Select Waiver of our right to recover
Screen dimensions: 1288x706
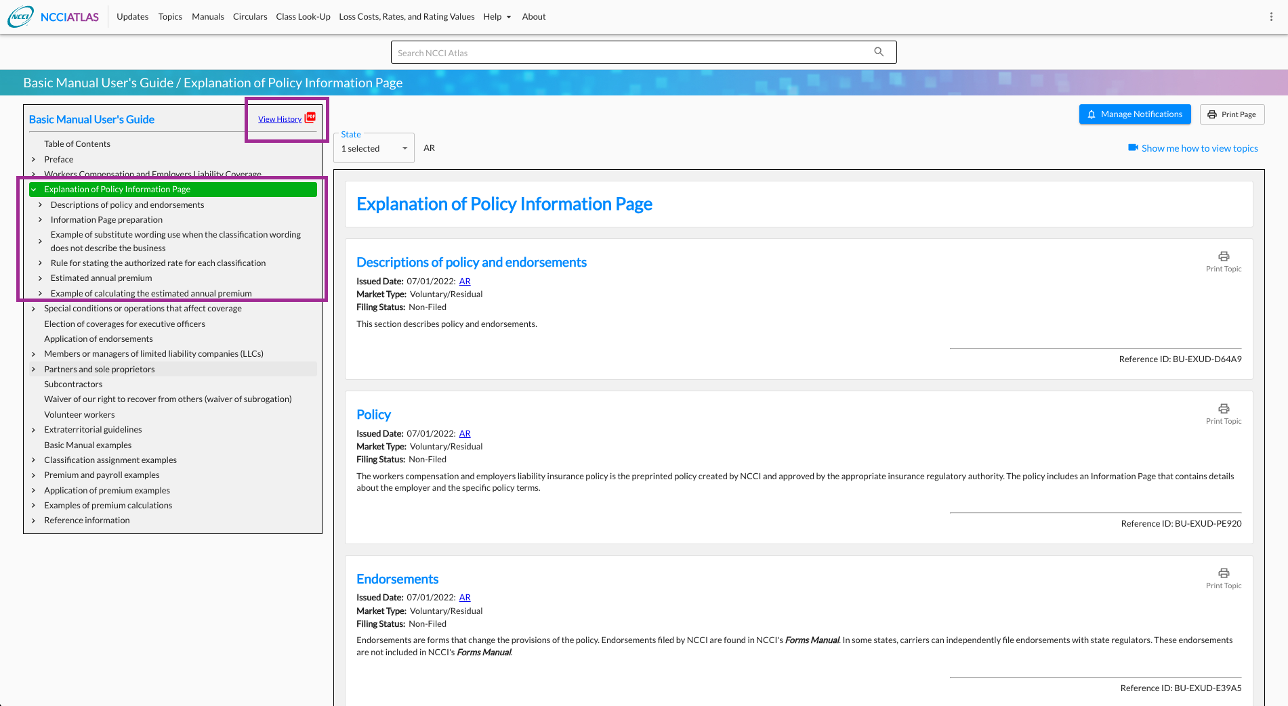[x=168, y=399]
